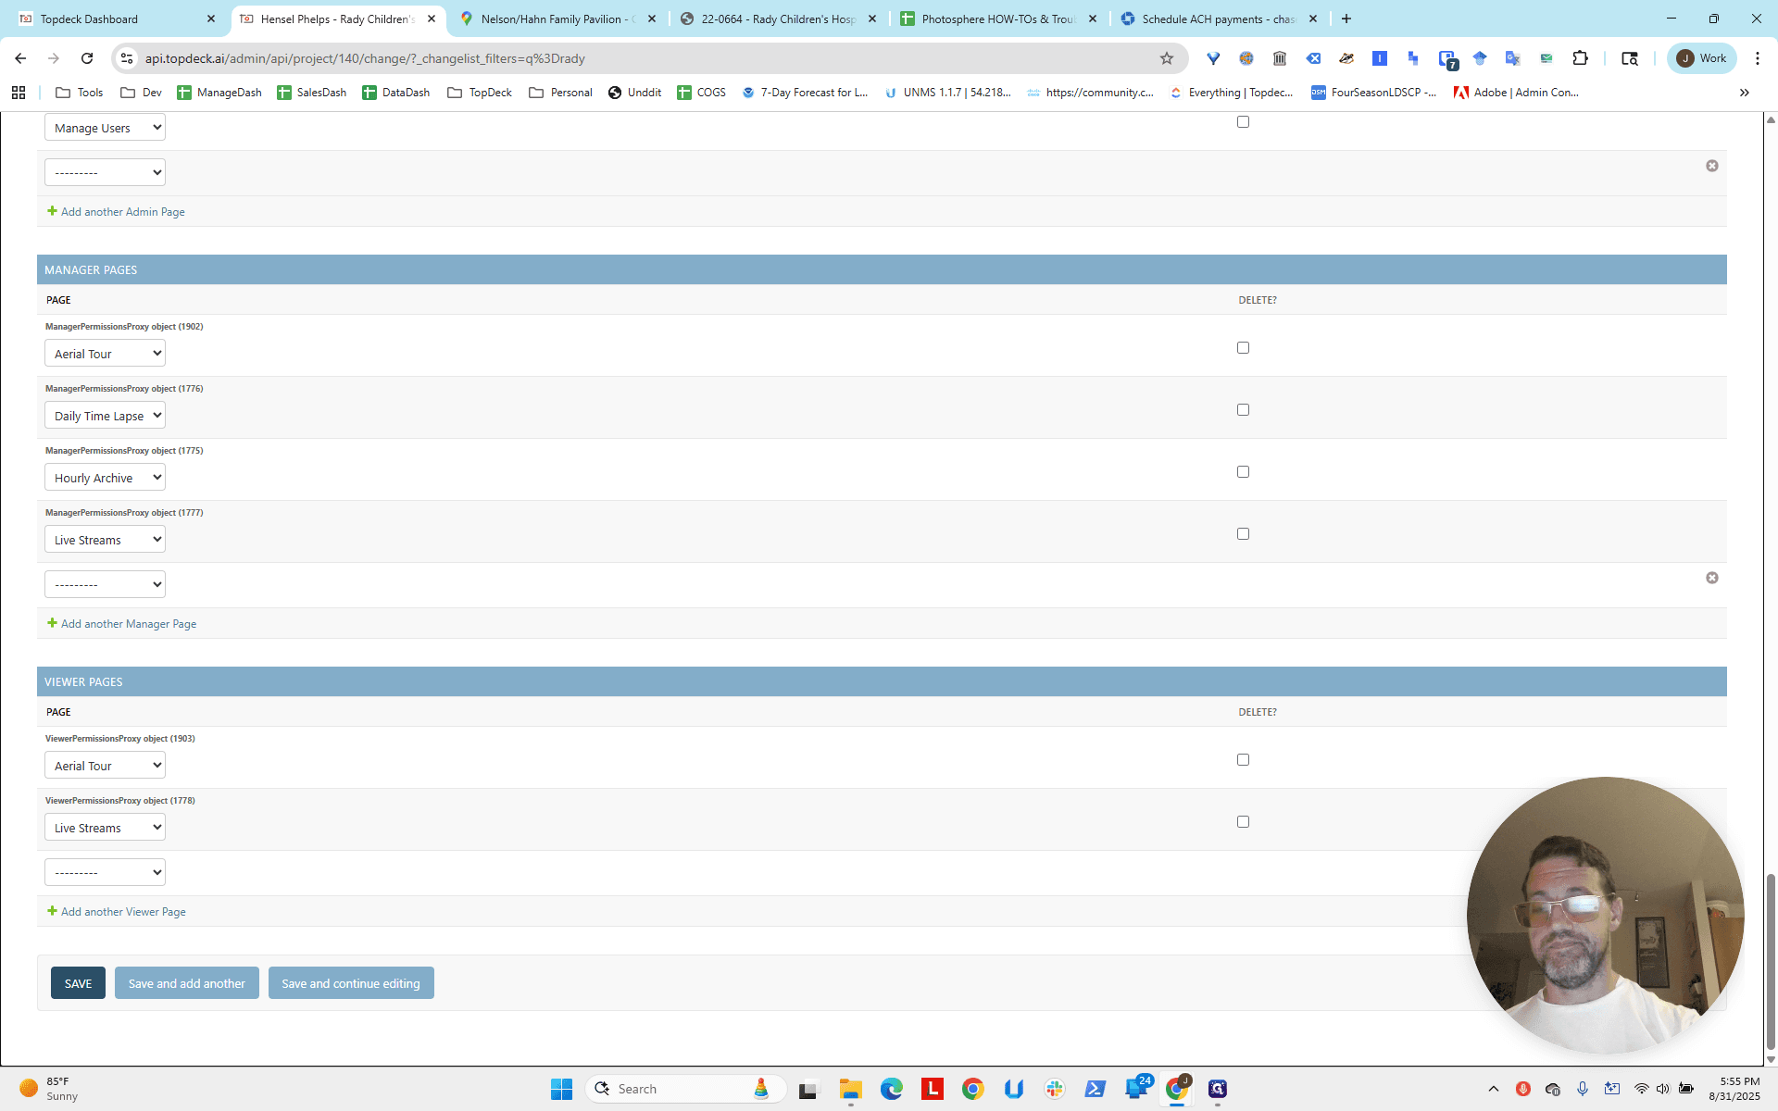Reload the current browser page
This screenshot has height=1111, width=1778.
point(87,58)
